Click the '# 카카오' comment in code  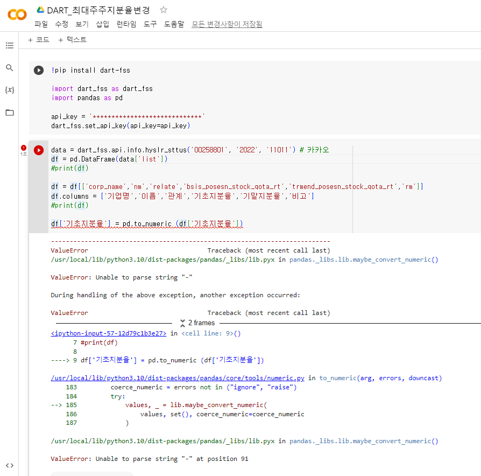tap(314, 150)
